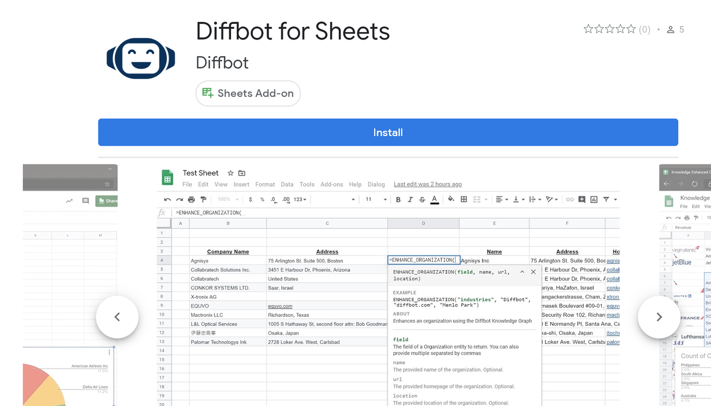Open the 123 number format dropdown
The width and height of the screenshot is (711, 406).
tap(300, 199)
